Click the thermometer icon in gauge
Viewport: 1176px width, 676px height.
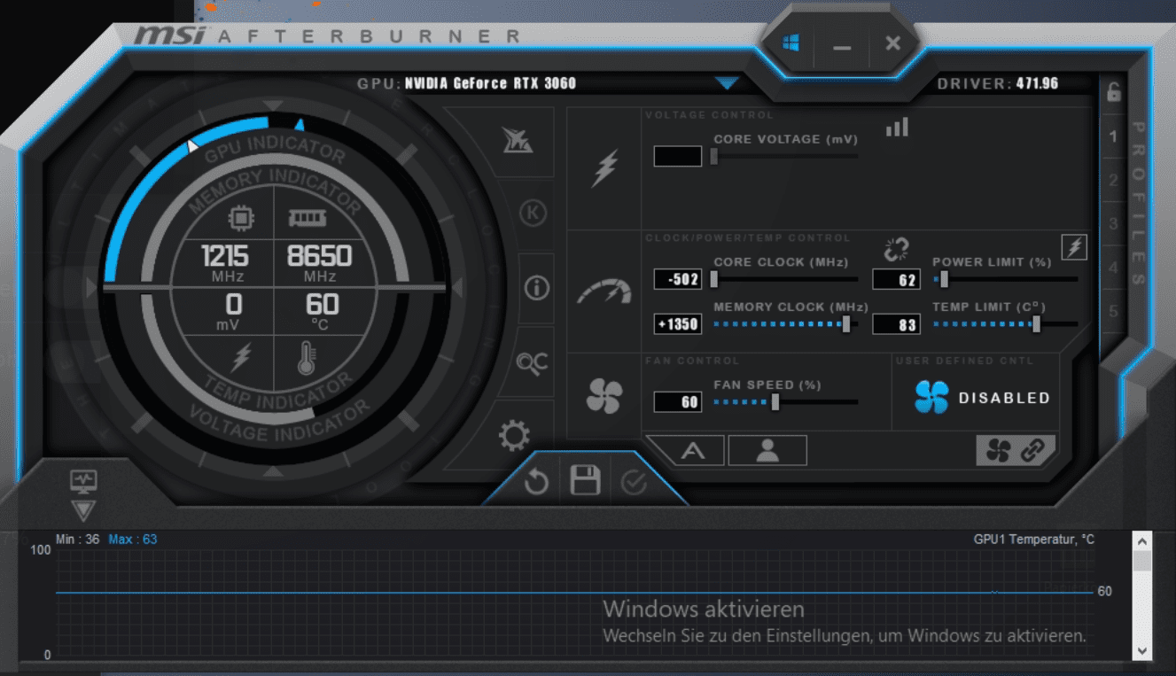tap(307, 358)
